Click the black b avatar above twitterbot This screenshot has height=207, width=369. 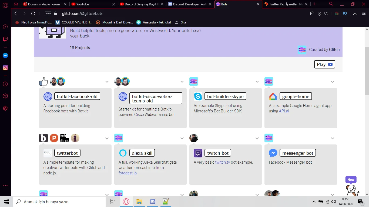point(43,138)
